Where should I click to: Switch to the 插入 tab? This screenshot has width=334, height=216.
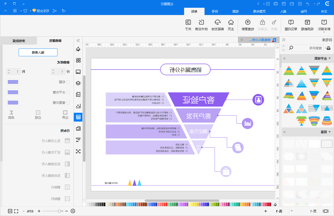[x=283, y=11]
